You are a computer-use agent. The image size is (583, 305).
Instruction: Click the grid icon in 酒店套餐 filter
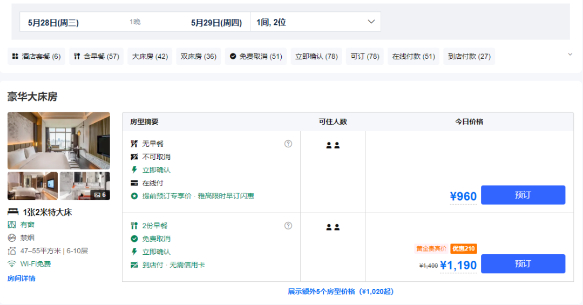[15, 56]
